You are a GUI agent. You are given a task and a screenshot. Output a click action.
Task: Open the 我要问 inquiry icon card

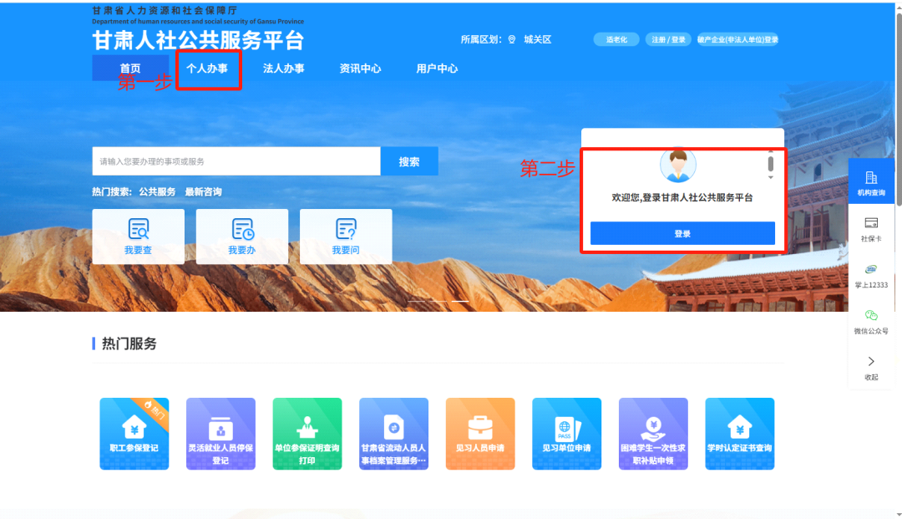pyautogui.click(x=346, y=237)
